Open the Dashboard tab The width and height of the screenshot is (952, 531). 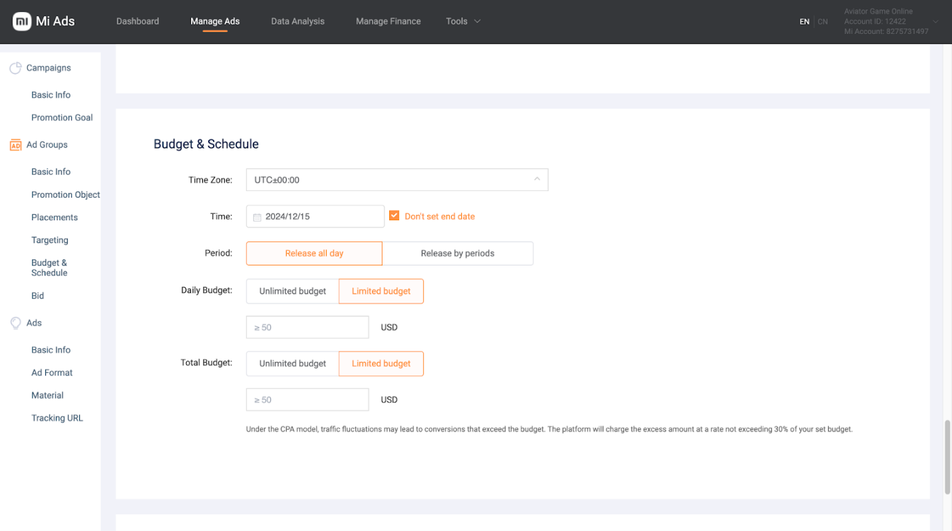(x=138, y=21)
